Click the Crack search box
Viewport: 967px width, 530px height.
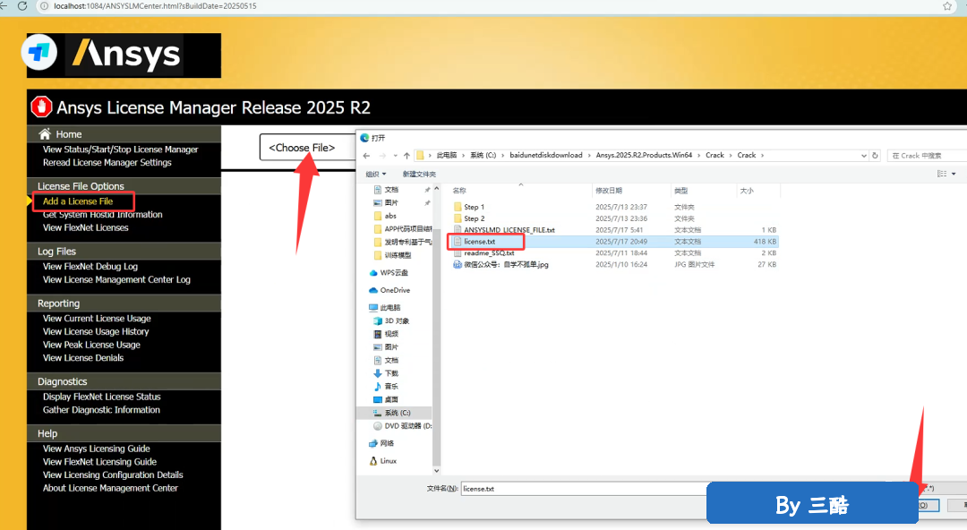coord(927,156)
